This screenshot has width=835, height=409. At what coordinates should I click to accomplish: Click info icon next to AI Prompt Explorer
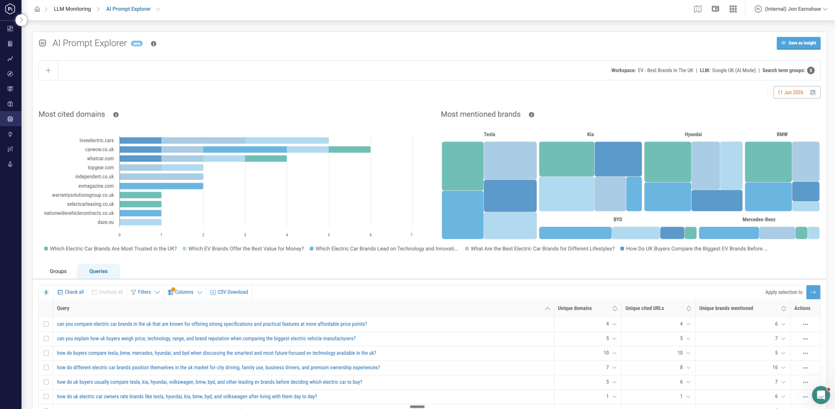pos(154,44)
